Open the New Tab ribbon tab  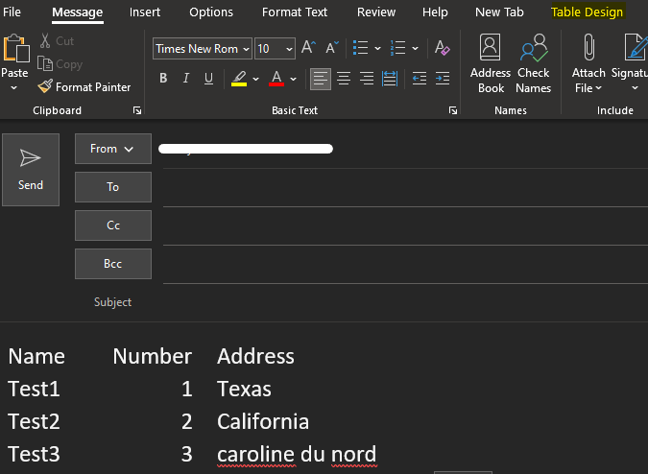click(499, 12)
